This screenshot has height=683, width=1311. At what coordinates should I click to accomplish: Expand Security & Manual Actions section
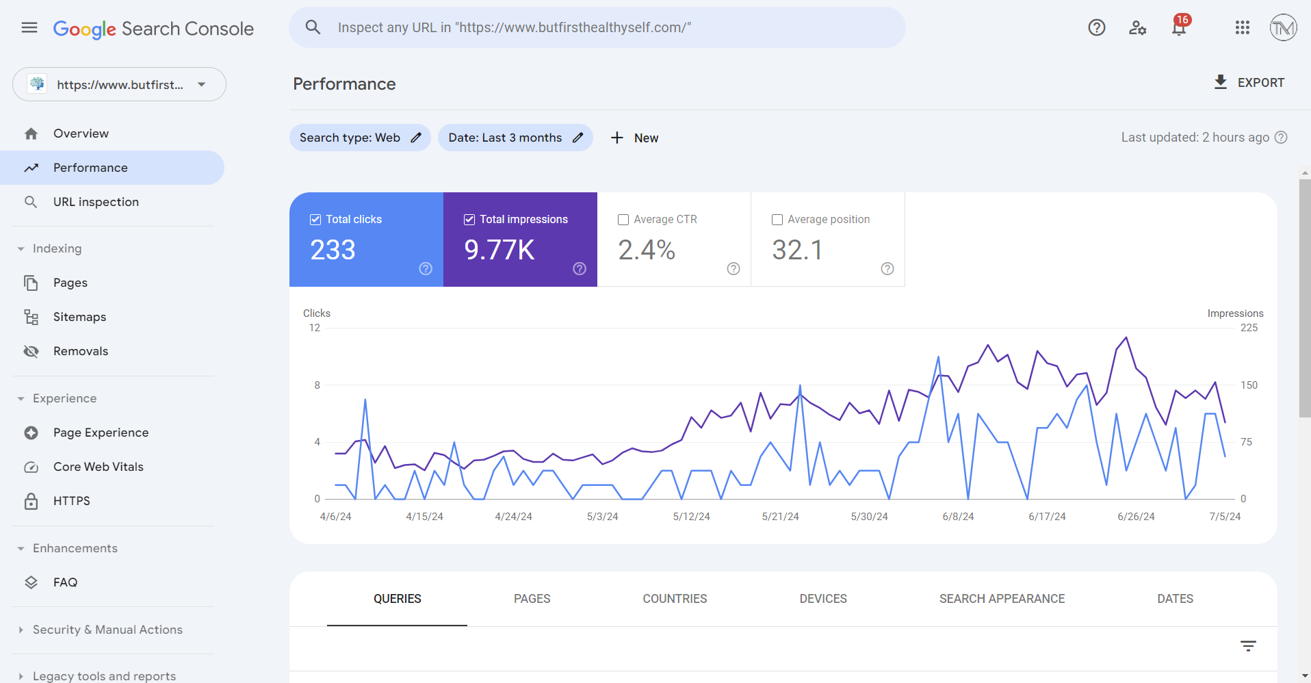[21, 630]
